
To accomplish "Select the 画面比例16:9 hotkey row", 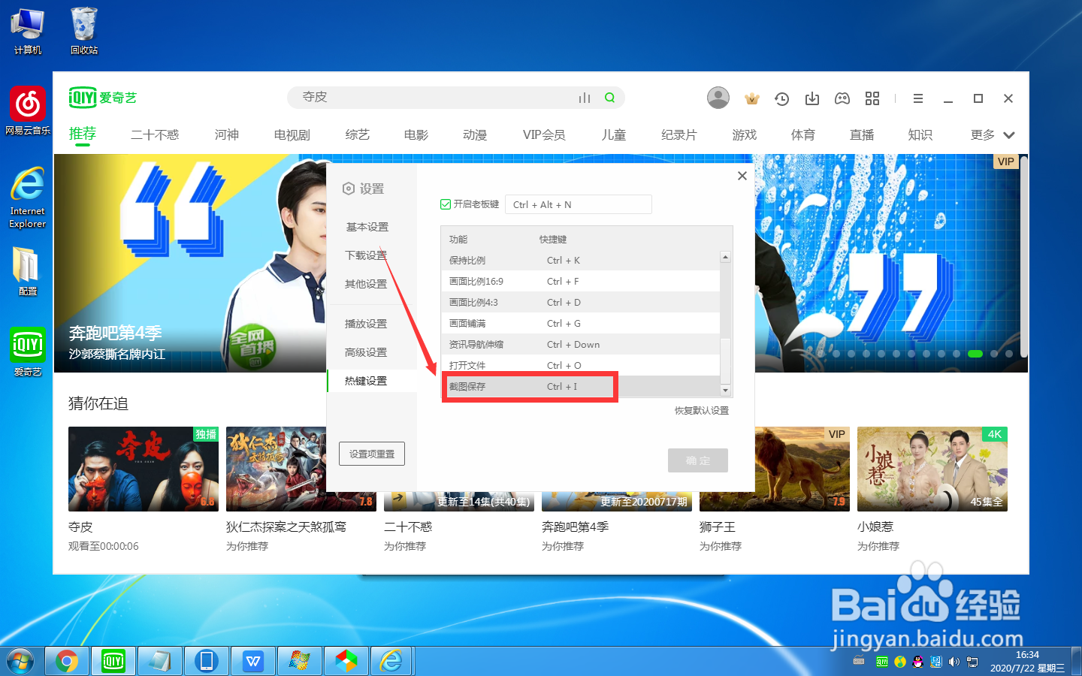I will (x=580, y=281).
